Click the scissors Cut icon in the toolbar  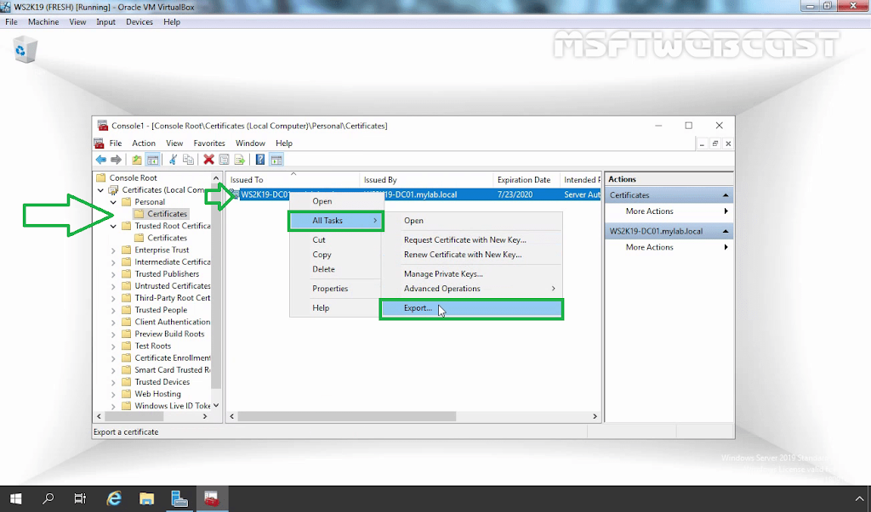(173, 160)
